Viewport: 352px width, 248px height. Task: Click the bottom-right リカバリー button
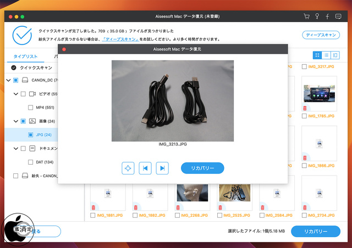316,231
